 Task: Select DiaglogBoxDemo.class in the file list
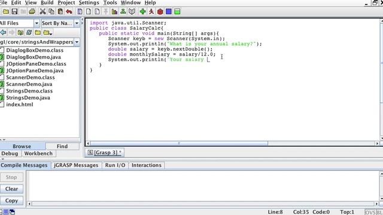click(35, 50)
